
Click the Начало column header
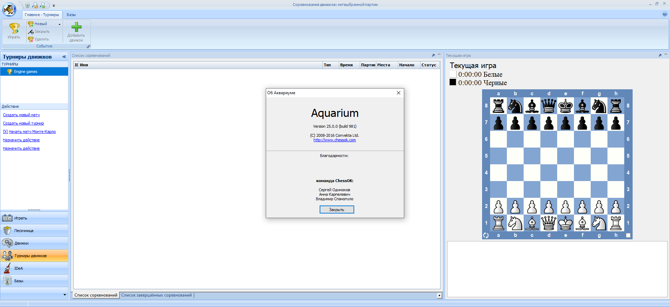[409, 65]
